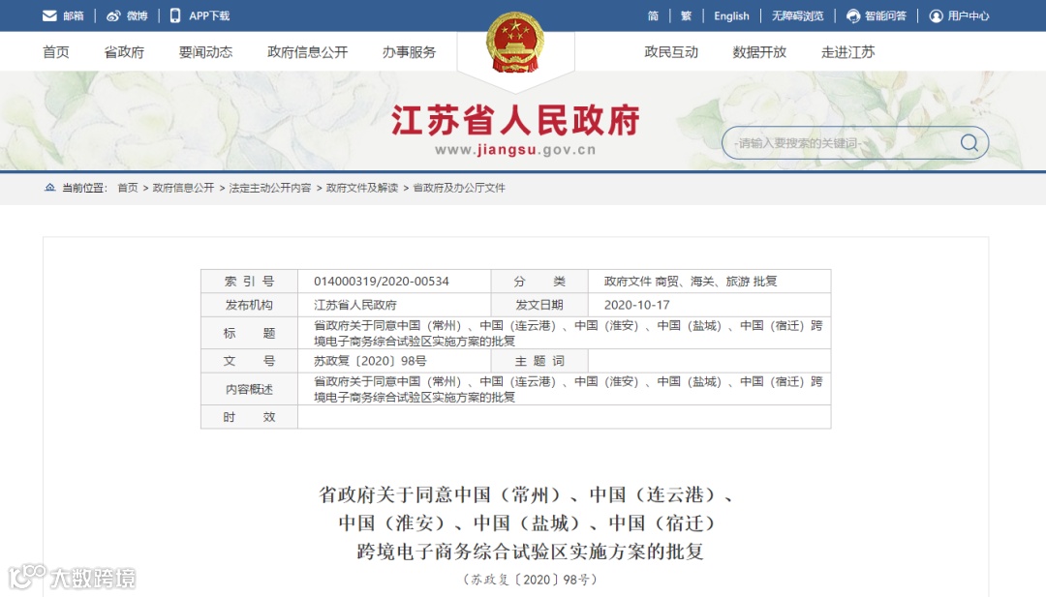Viewport: 1046px width, 597px height.
Task: Click breadcrumb link 政府文件及解读
Action: [x=362, y=188]
